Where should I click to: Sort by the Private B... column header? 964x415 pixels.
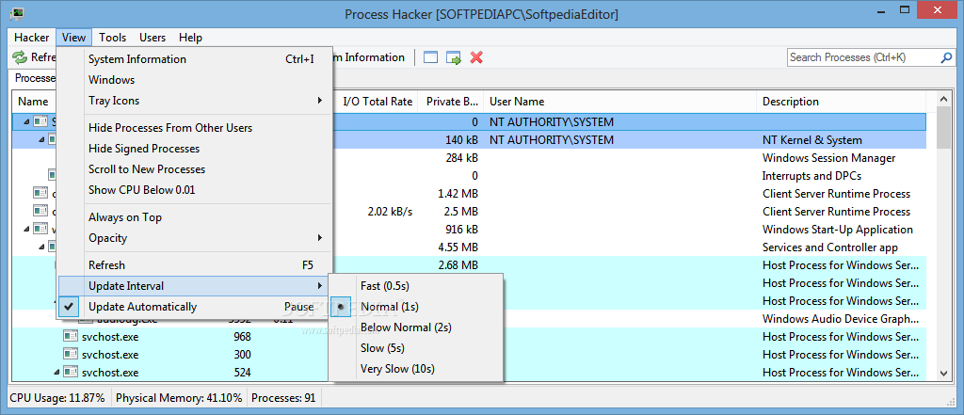453,102
